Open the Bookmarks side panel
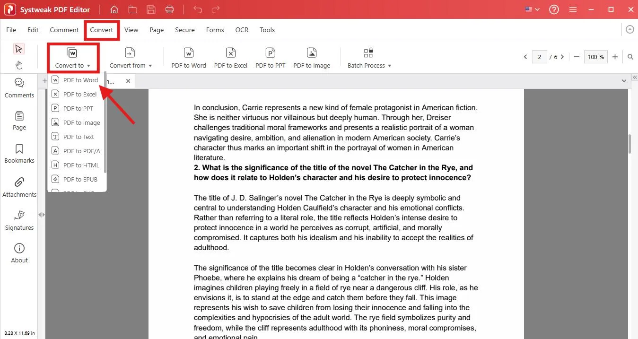The height and width of the screenshot is (339, 638). pyautogui.click(x=19, y=154)
